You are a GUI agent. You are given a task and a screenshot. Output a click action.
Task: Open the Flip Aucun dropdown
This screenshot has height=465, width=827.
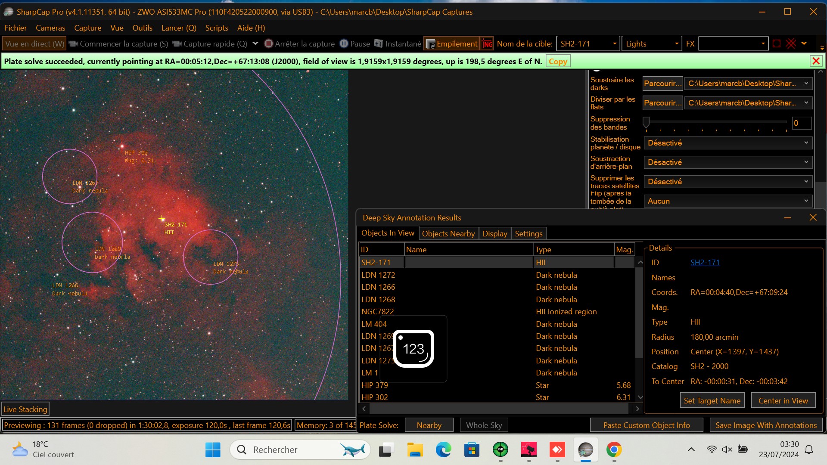click(x=728, y=201)
